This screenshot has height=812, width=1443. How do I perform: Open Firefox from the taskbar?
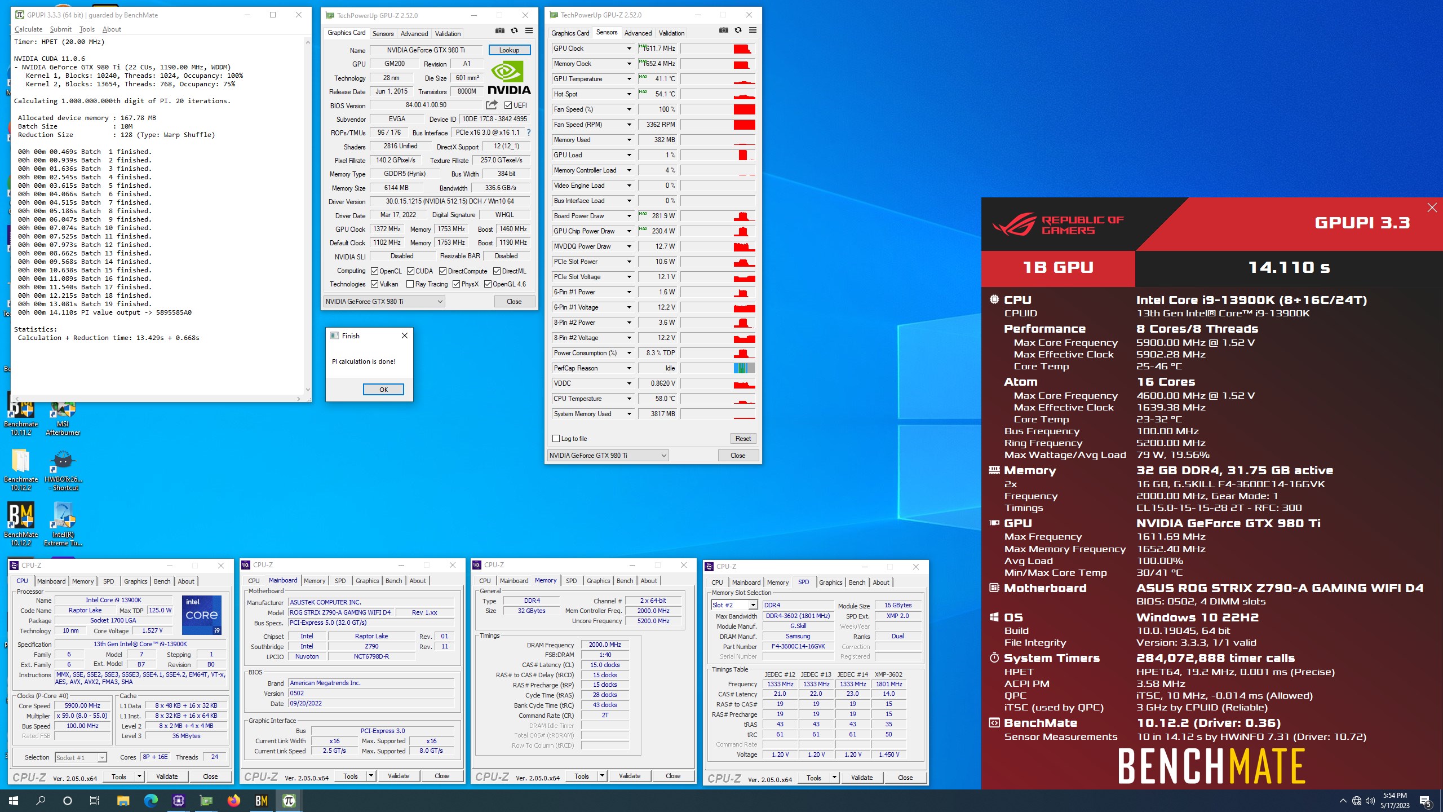point(233,800)
